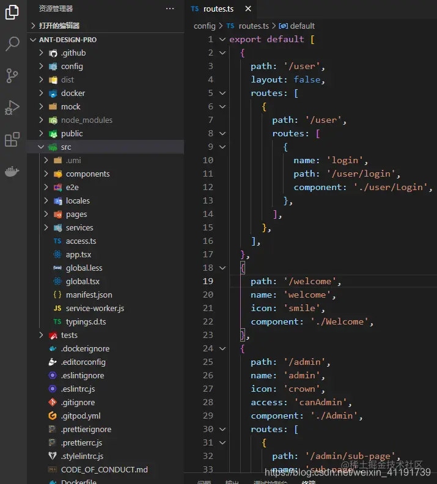
Task: Fold the block at line 18
Action: 222,268
